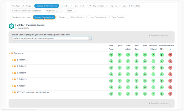The image size is (184, 111).
Task: Click Download Original icon for 3. Folder 3
Action: 153,81
